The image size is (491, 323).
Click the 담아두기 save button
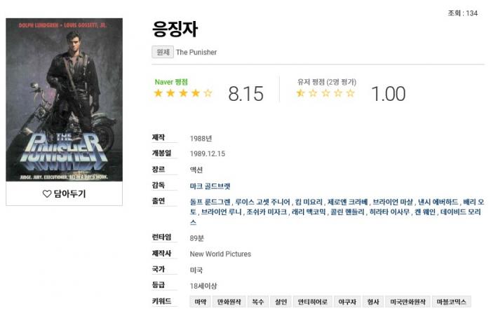pyautogui.click(x=65, y=194)
